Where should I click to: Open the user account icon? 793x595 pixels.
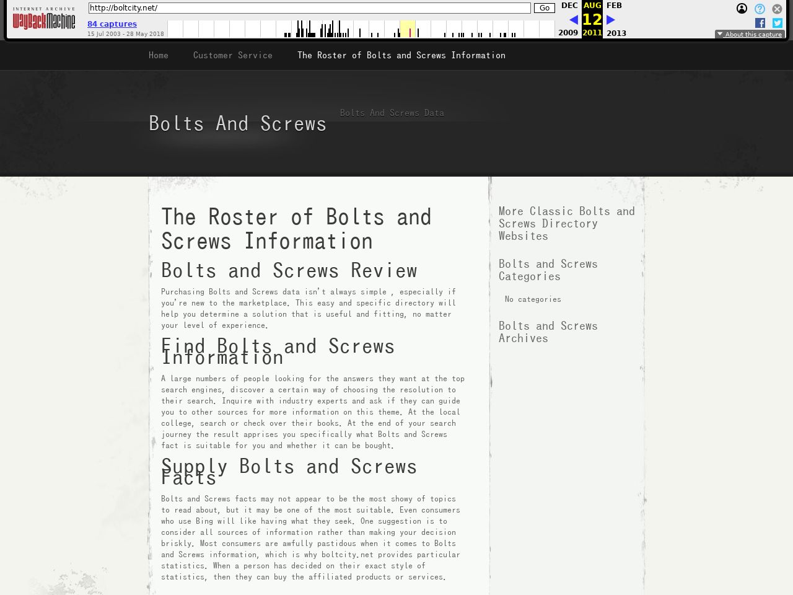click(742, 9)
